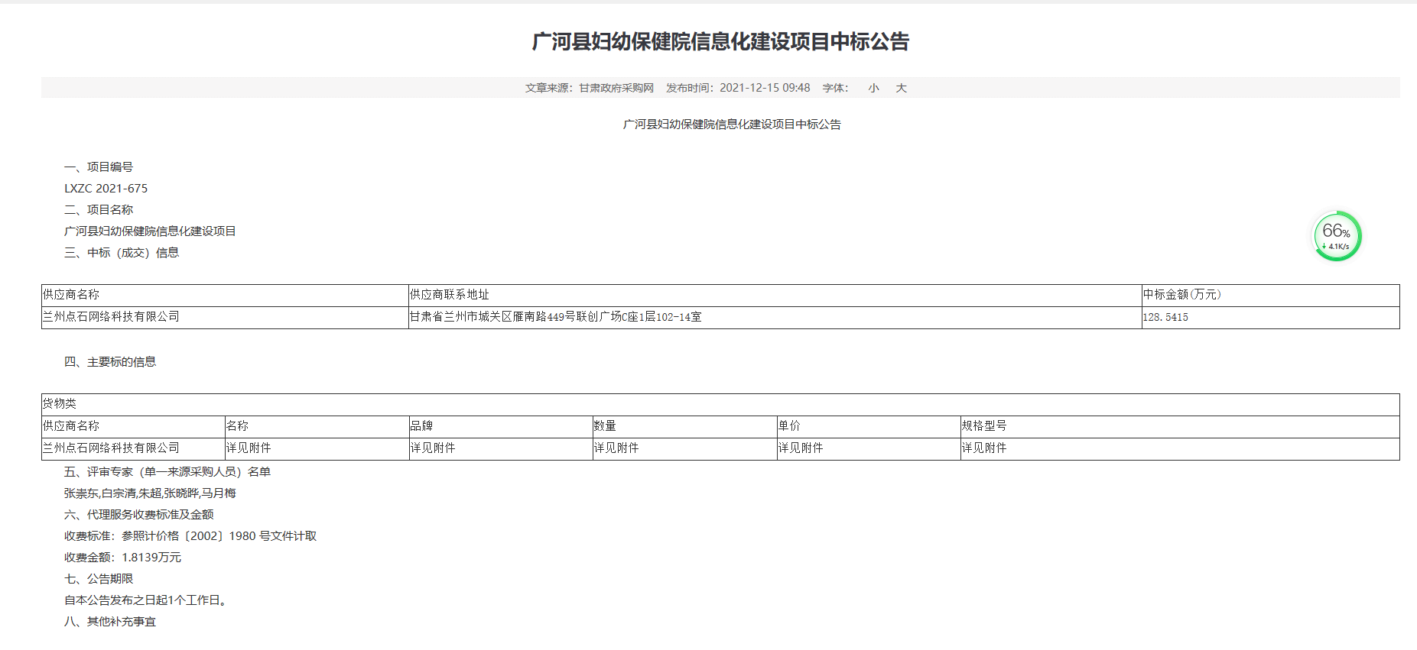Click the bid amount 128.5415 cell
This screenshot has width=1417, height=650.
pyautogui.click(x=1165, y=317)
